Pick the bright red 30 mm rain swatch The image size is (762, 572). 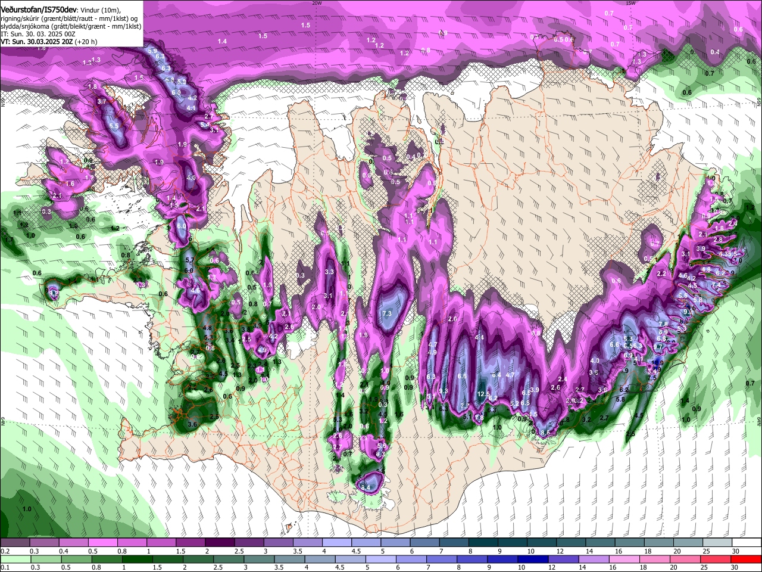pos(745,559)
